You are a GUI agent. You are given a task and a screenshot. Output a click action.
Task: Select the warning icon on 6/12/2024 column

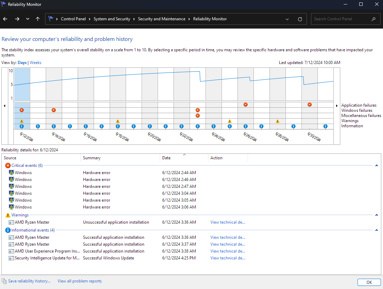tap(22, 121)
